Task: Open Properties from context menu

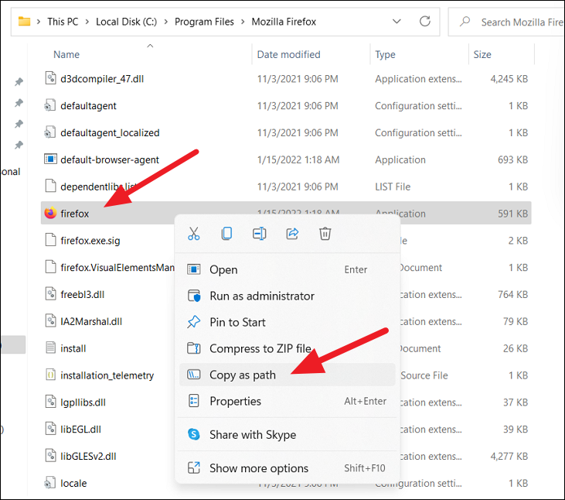Action: pyautogui.click(x=288, y=401)
